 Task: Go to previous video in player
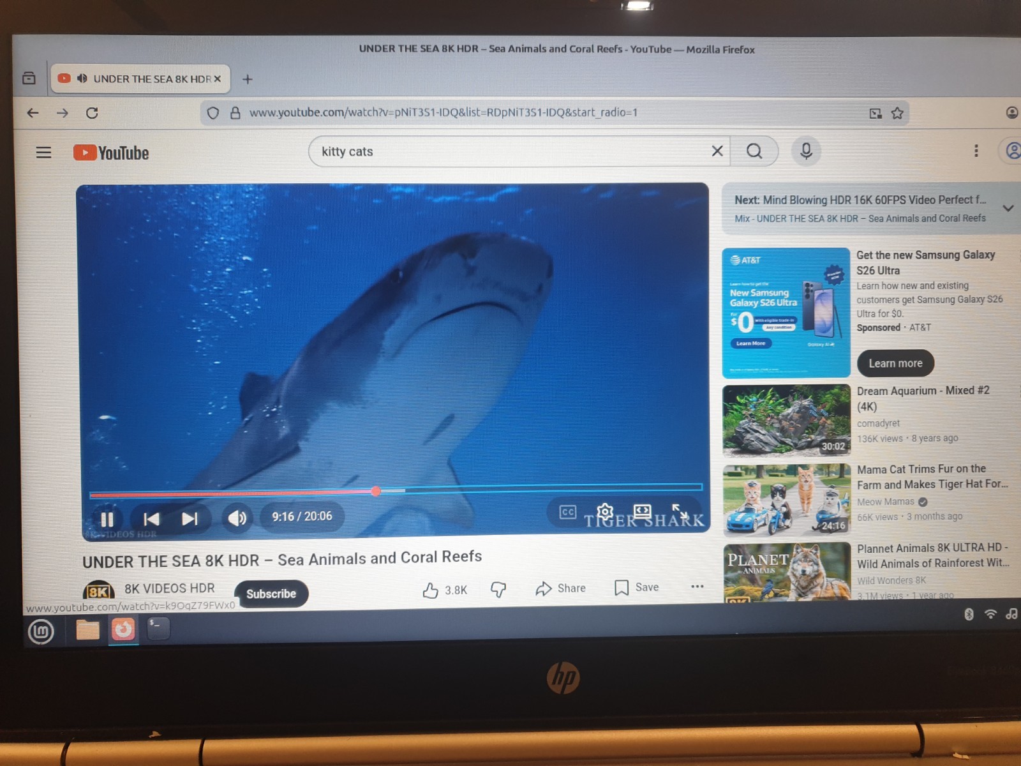151,519
